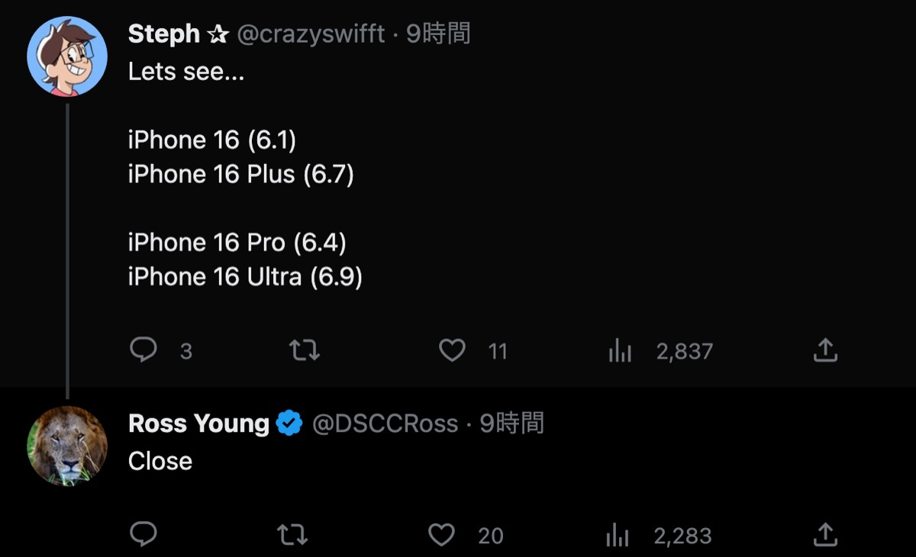This screenshot has height=557, width=916.
Task: Open Steph's cartoon profile picture
Action: coord(67,56)
